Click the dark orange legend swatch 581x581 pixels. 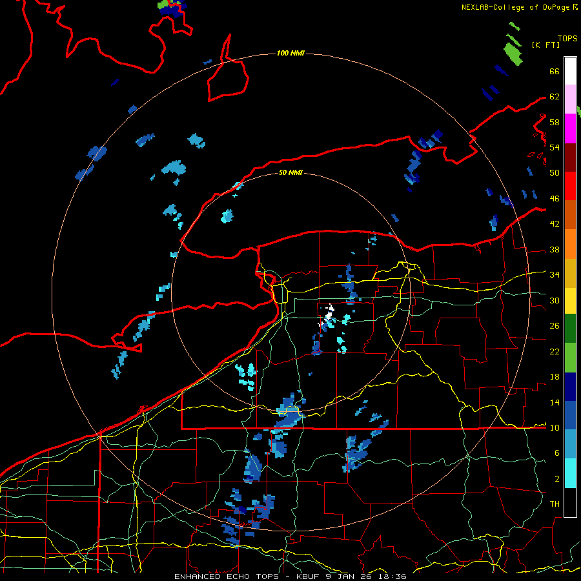tap(570, 215)
